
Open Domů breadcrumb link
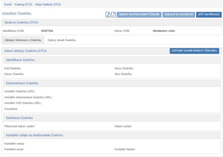[x=8, y=4]
